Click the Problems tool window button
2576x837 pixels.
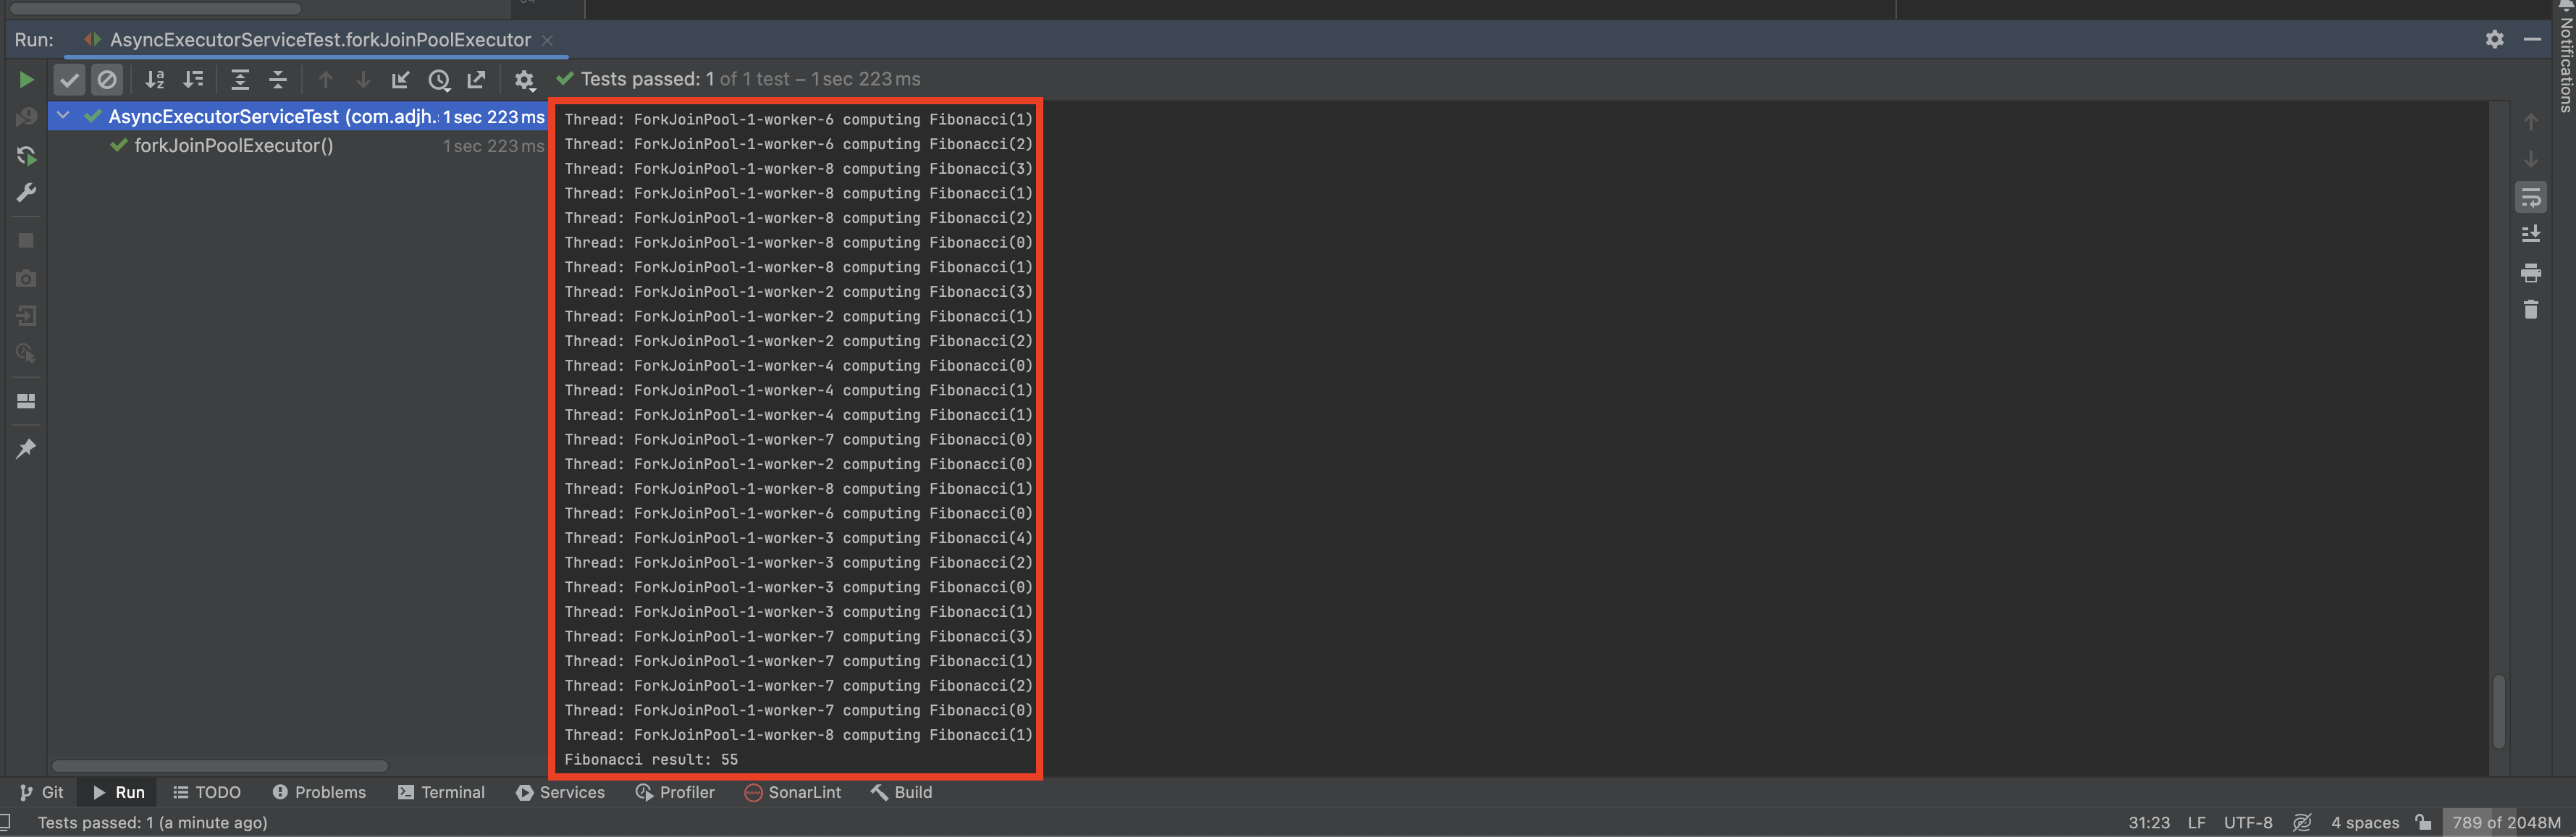point(319,792)
